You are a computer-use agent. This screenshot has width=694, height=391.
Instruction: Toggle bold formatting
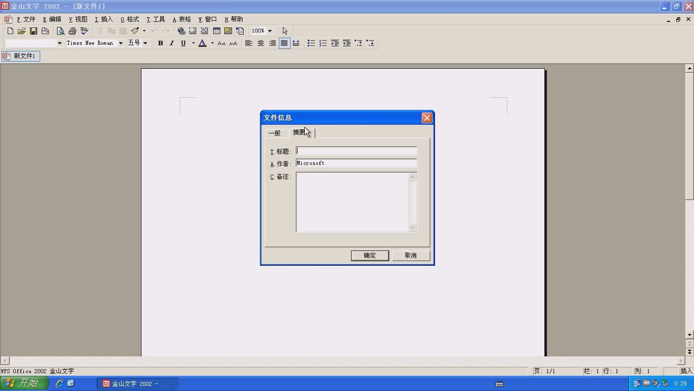pos(160,43)
